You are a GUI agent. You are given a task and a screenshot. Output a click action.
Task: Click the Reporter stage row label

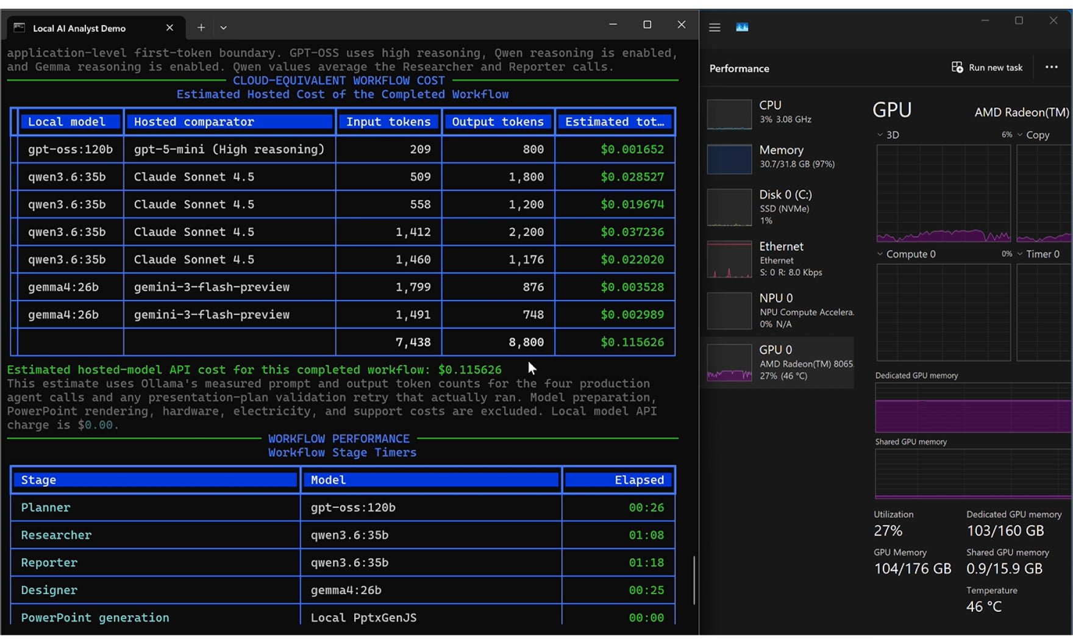point(49,562)
